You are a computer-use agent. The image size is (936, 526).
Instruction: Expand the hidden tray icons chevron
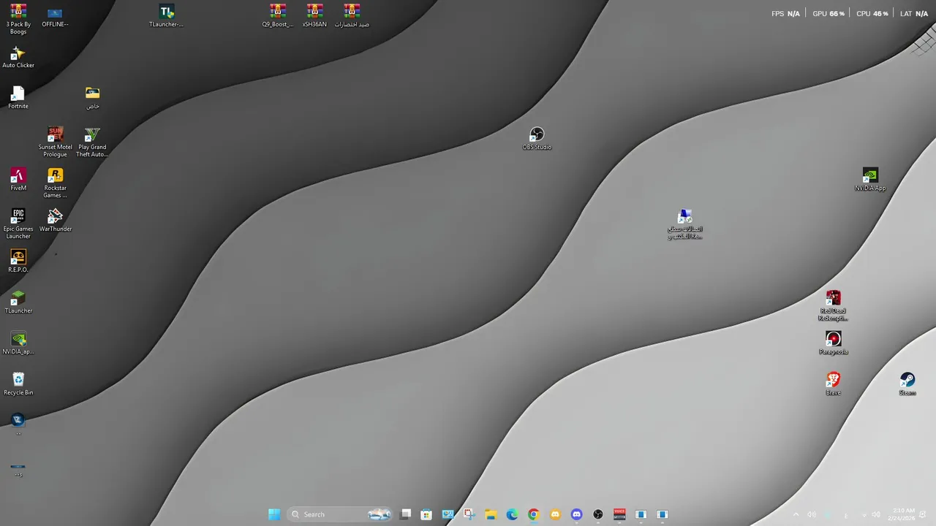[796, 514]
